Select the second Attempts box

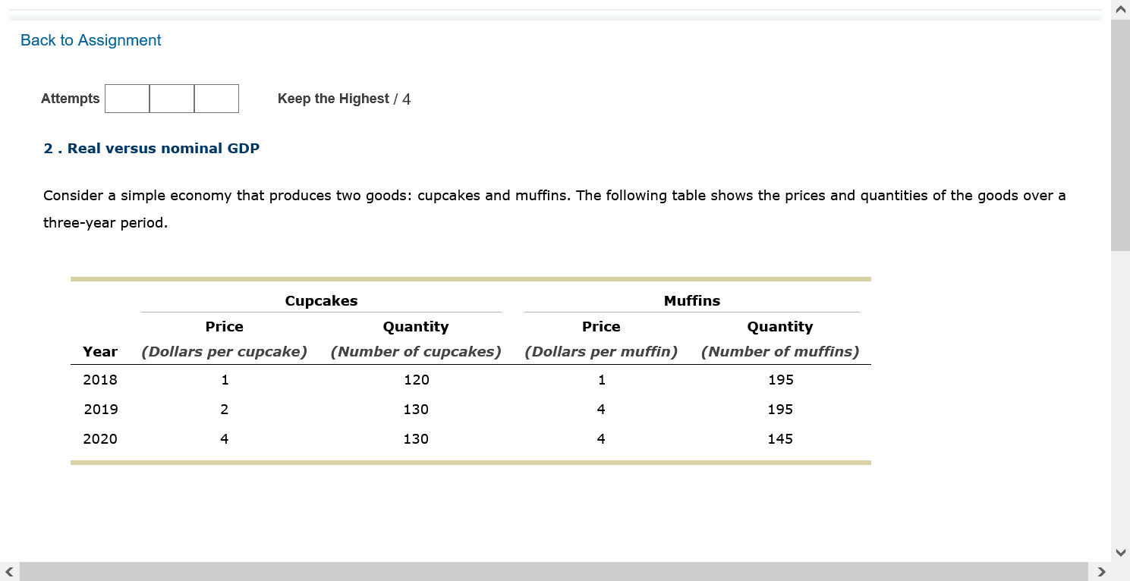coord(172,99)
